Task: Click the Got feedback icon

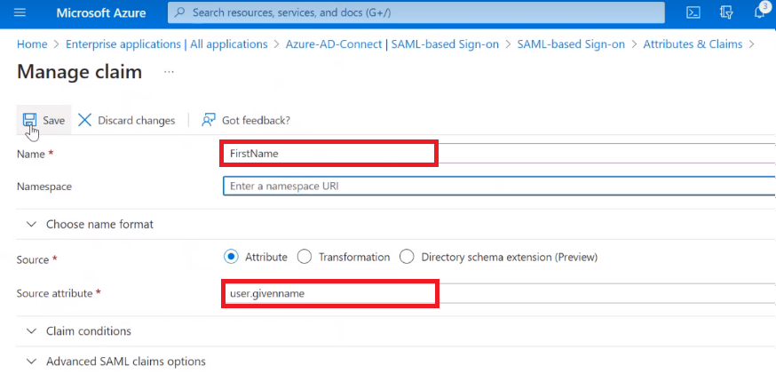Action: point(210,120)
